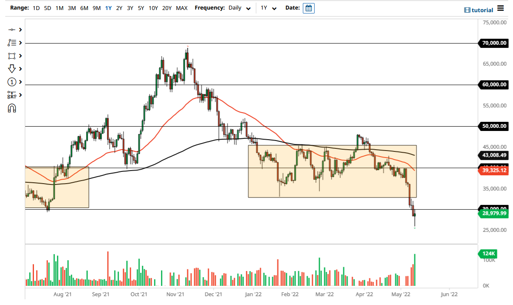Viewport: 513px width, 305px height.
Task: Select the 10Y range button
Action: tap(153, 8)
